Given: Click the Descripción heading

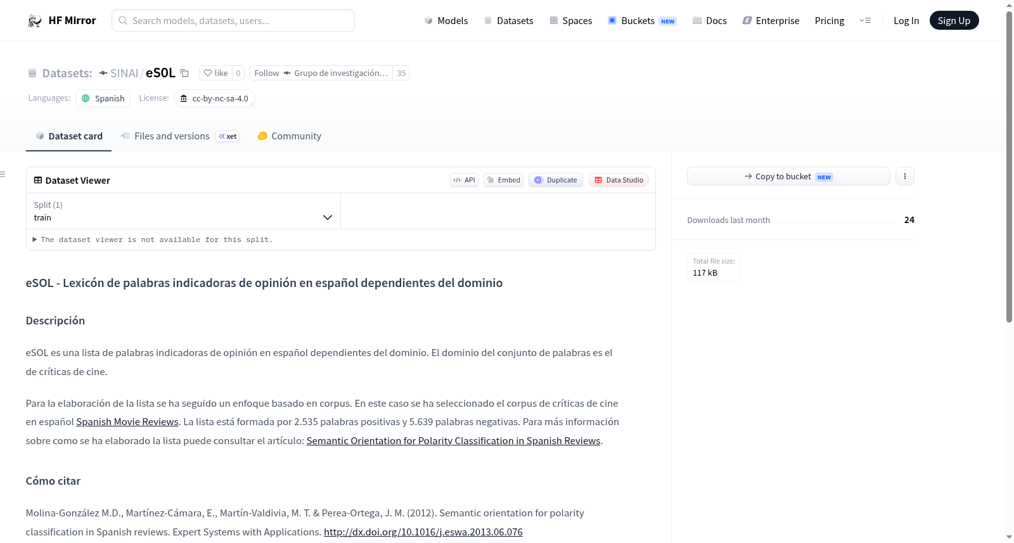Looking at the screenshot, I should click(x=55, y=321).
